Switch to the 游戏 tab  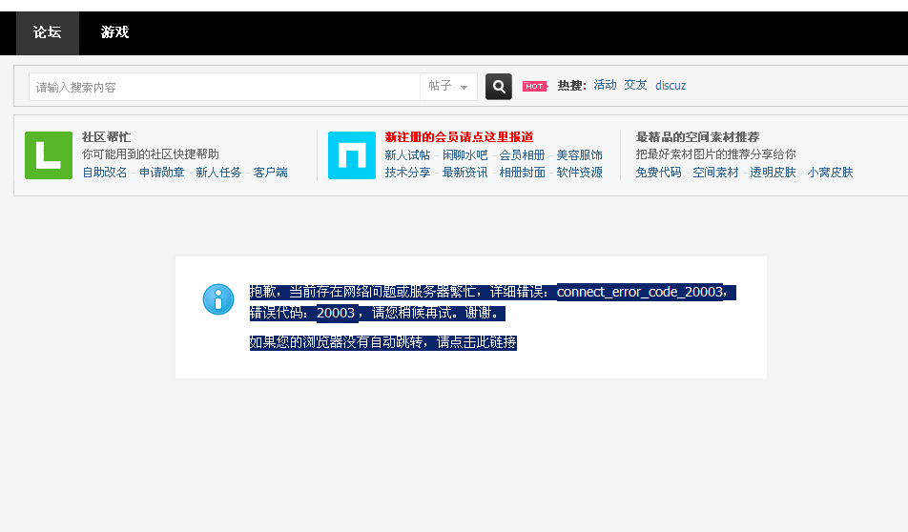click(x=114, y=32)
